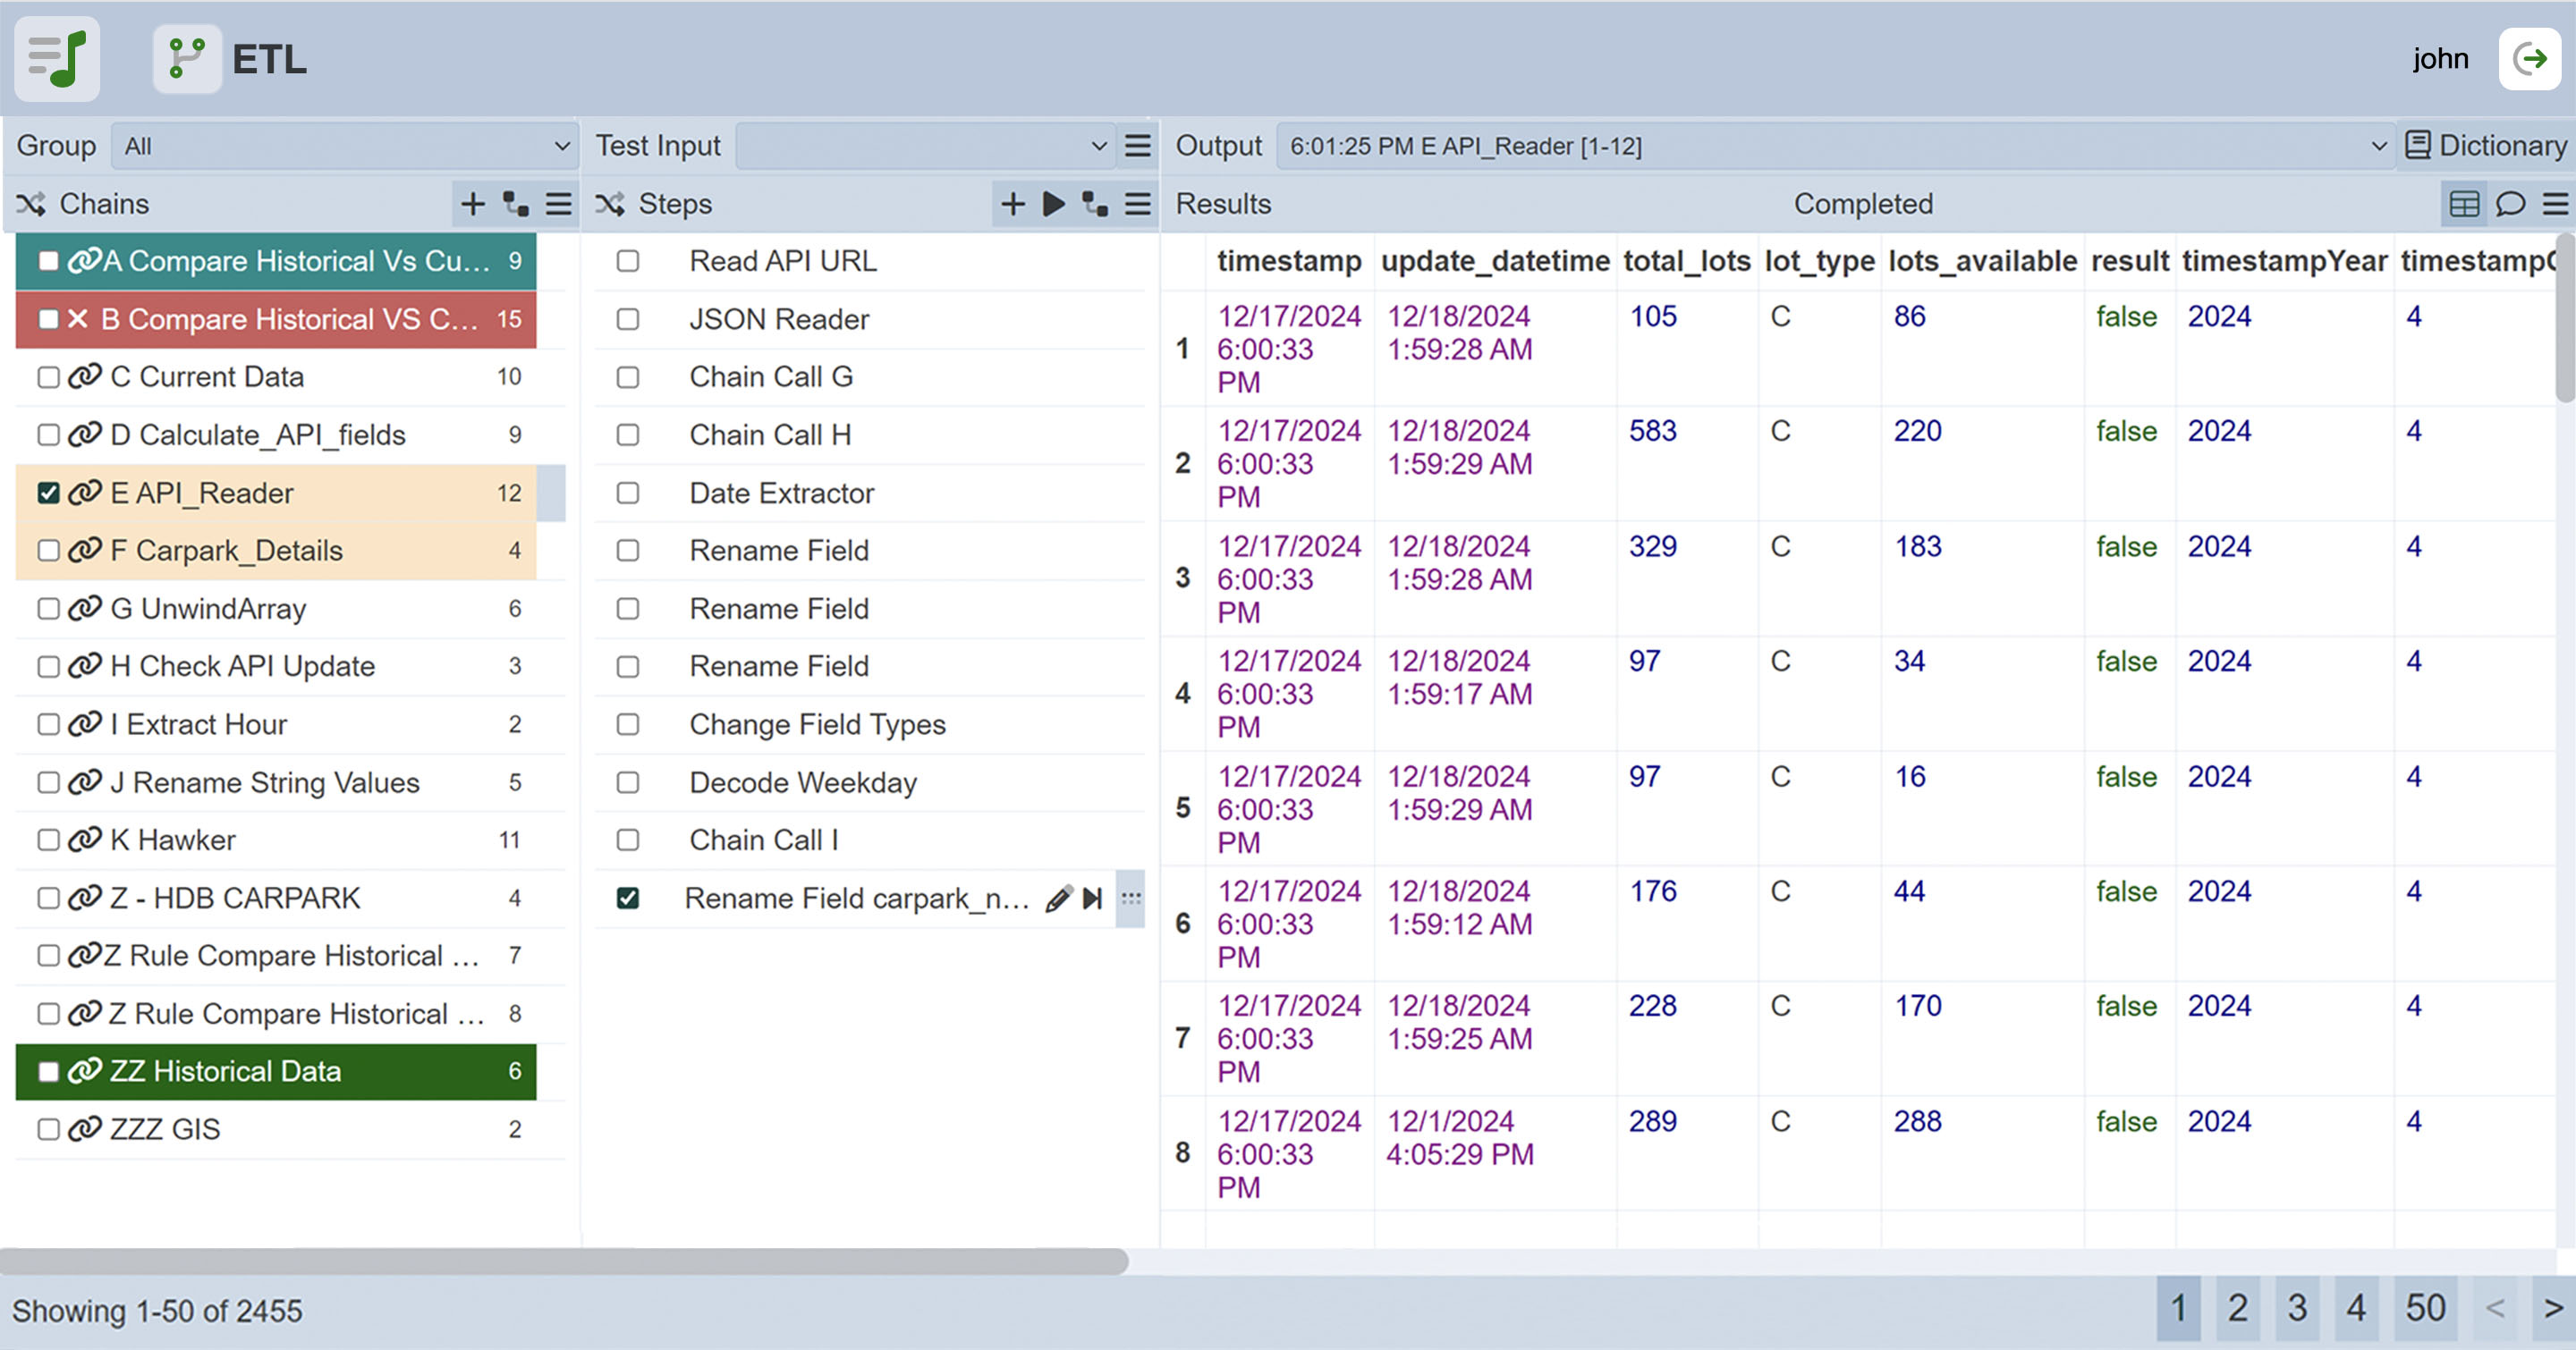Sort by the total_lots column header
2576x1350 pixels.
click(1686, 261)
